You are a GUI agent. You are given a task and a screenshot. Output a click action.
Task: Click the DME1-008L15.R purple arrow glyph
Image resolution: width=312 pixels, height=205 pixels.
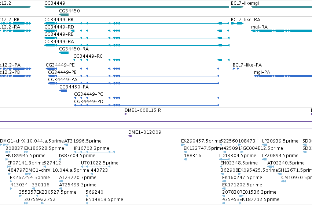[x=125, y=114]
